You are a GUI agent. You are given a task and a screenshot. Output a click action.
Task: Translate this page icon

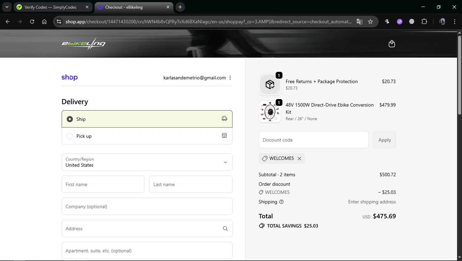359,22
